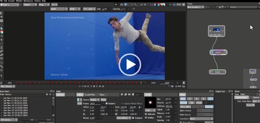Click the Reset All button
This screenshot has height=123, width=260.
point(250,105)
